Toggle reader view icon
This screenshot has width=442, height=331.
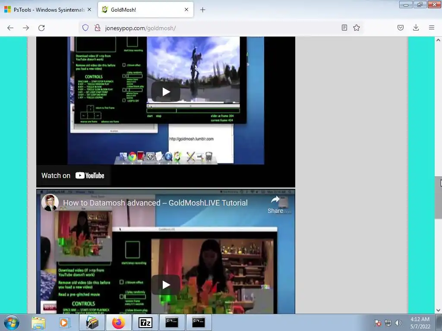(344, 28)
